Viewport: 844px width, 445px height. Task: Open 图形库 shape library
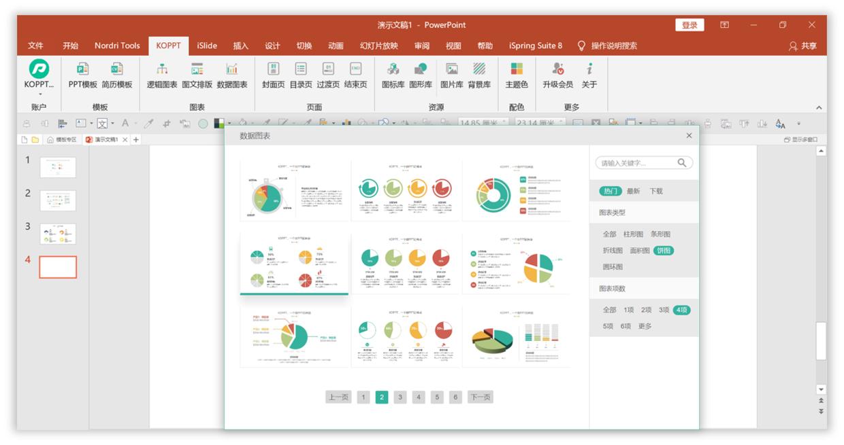click(x=421, y=75)
